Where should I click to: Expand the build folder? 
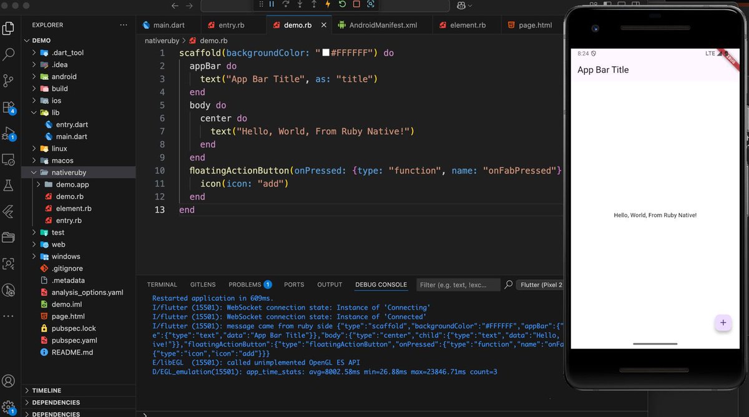[x=78, y=89]
